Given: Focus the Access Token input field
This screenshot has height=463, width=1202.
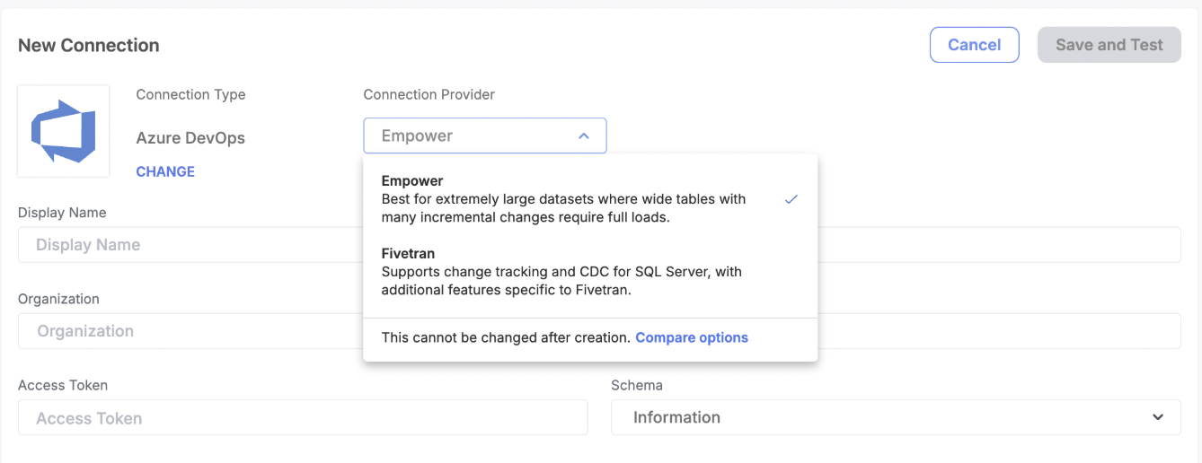Looking at the screenshot, I should pyautogui.click(x=303, y=417).
